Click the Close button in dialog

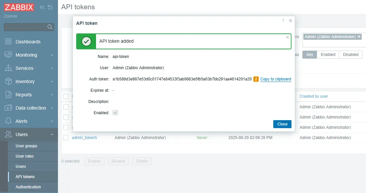click(x=282, y=124)
